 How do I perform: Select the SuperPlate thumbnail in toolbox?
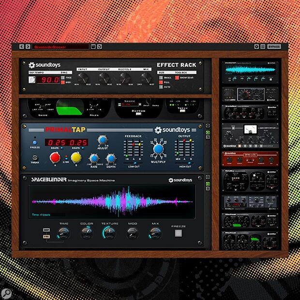250,94
